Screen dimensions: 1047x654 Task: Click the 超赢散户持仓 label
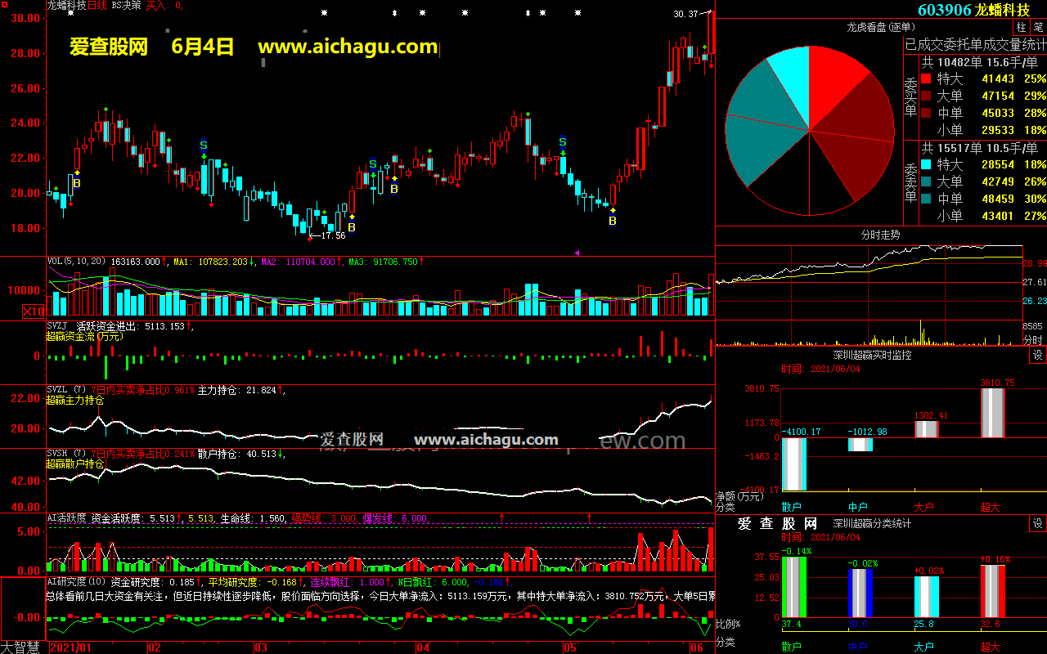75,464
